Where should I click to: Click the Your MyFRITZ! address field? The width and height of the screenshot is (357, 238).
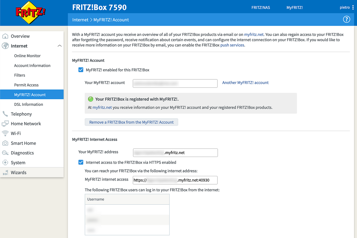[175, 153]
